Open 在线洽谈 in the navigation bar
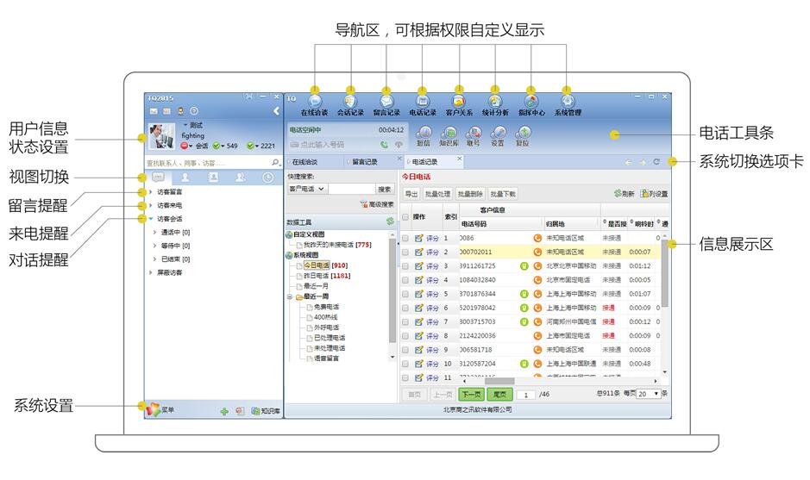 pos(314,104)
